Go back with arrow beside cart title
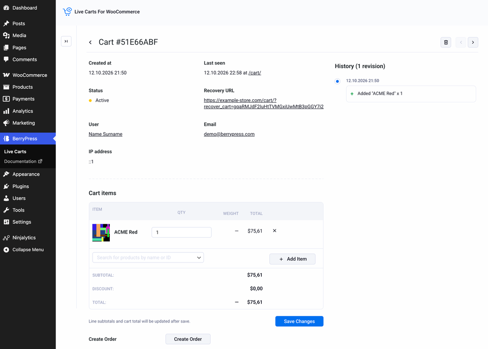This screenshot has width=488, height=349. [90, 42]
